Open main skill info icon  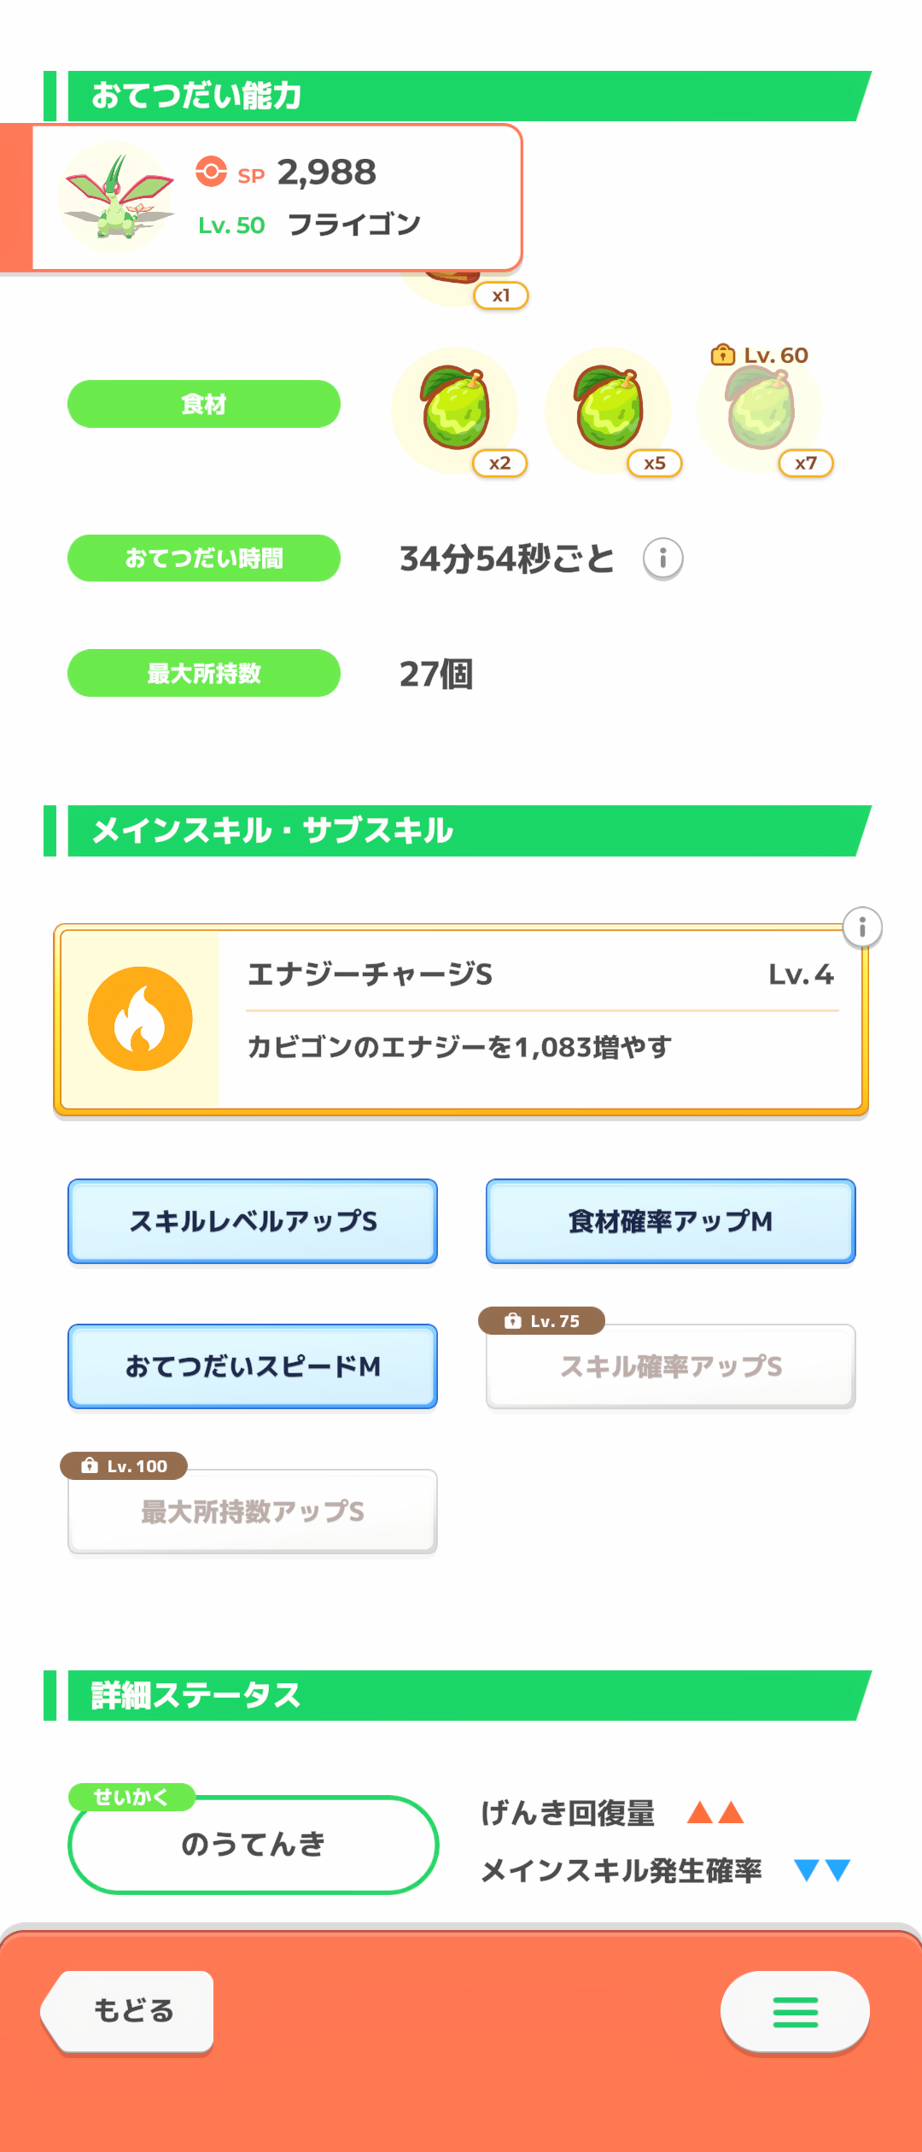pos(862,927)
